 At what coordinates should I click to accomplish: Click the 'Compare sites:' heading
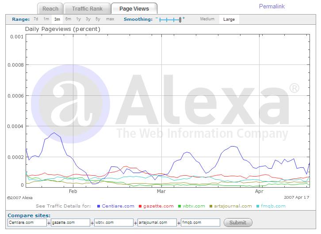29,215
